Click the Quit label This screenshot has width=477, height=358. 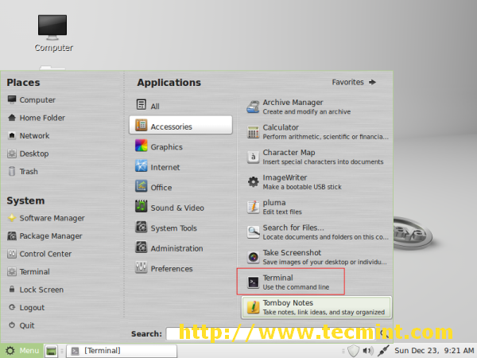click(x=27, y=325)
